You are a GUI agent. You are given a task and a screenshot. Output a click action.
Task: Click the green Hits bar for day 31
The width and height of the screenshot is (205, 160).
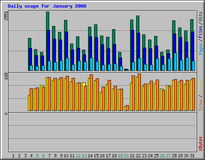pos(192,25)
